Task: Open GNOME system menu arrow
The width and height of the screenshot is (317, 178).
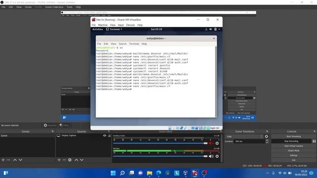Action: tap(219, 29)
